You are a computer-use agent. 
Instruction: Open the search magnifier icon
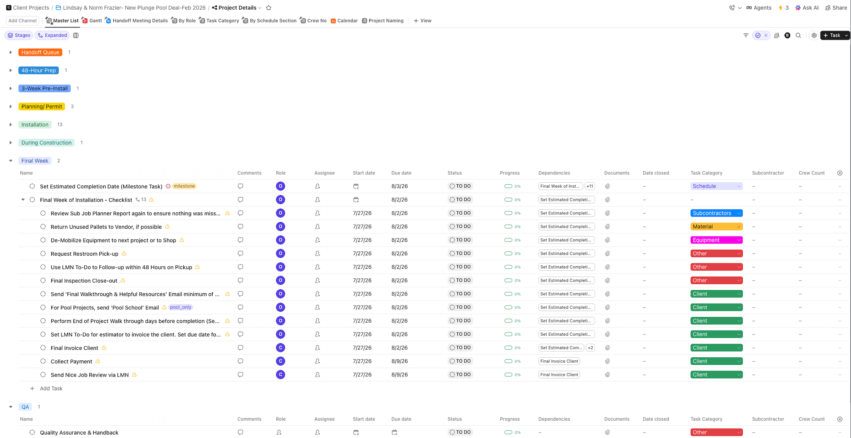pyautogui.click(x=798, y=36)
